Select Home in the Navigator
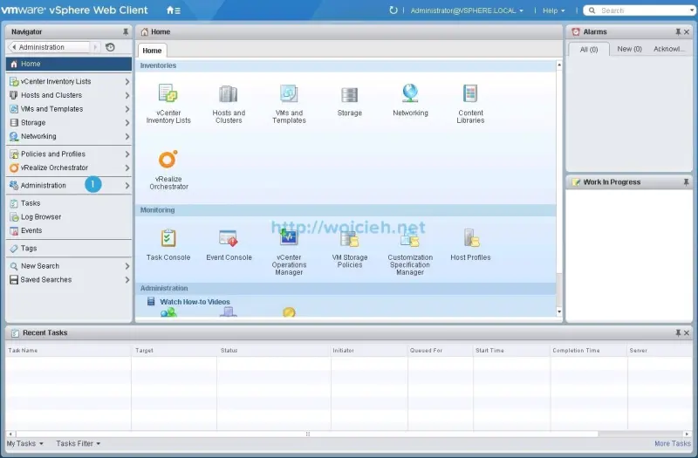The image size is (698, 458). [x=69, y=64]
